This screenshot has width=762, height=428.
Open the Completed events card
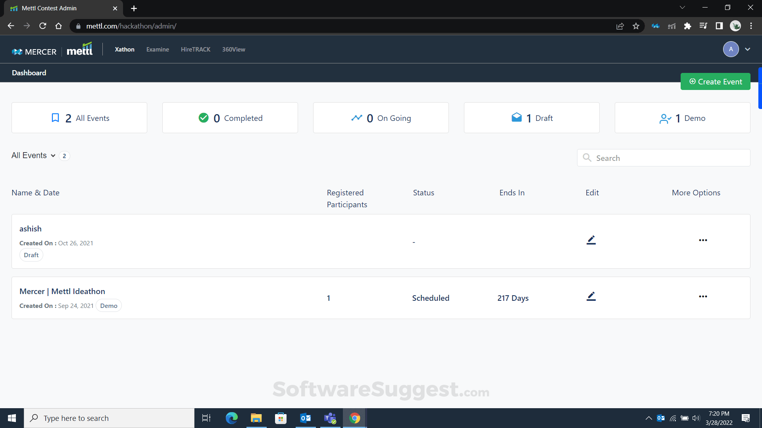point(230,118)
